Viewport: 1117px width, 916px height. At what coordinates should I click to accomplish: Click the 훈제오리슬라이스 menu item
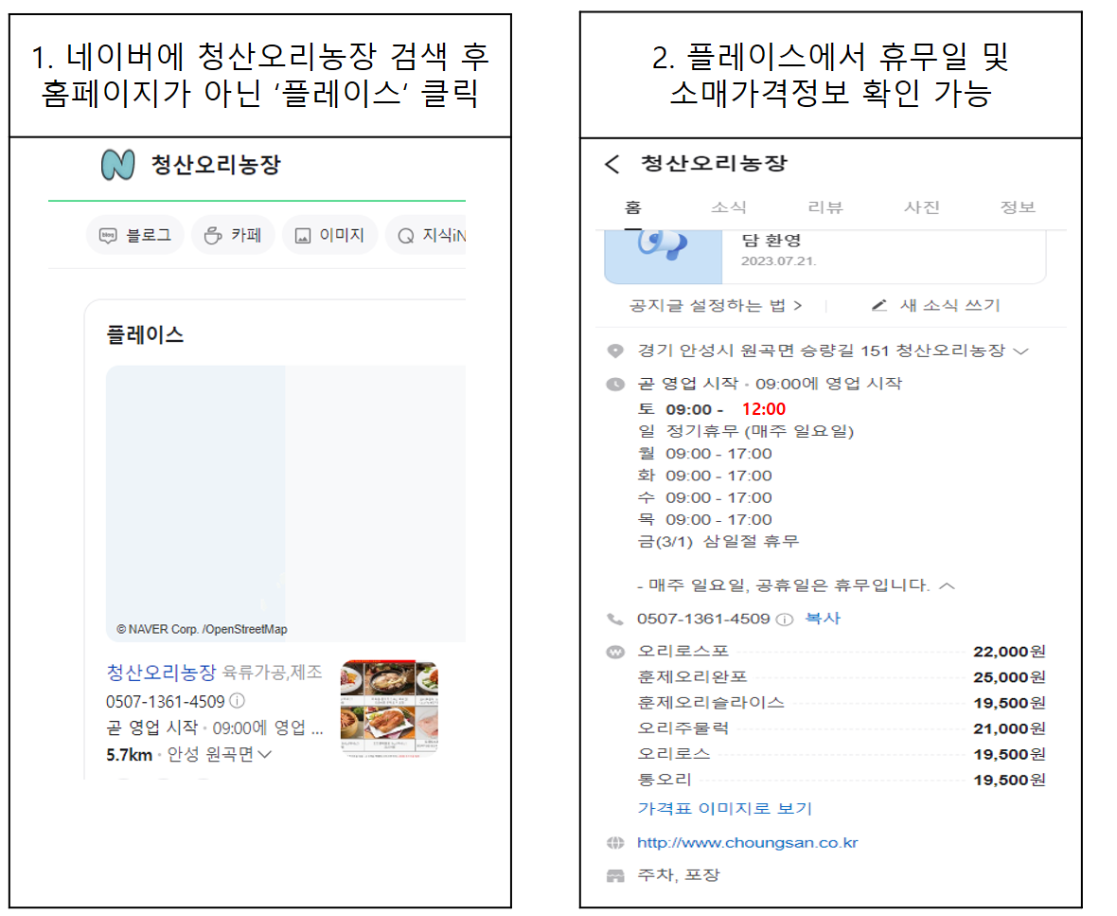[x=710, y=703]
